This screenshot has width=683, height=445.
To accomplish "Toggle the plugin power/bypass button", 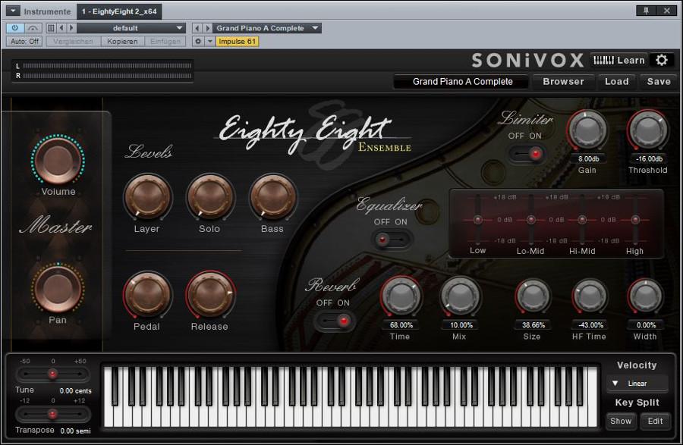I will (15, 28).
